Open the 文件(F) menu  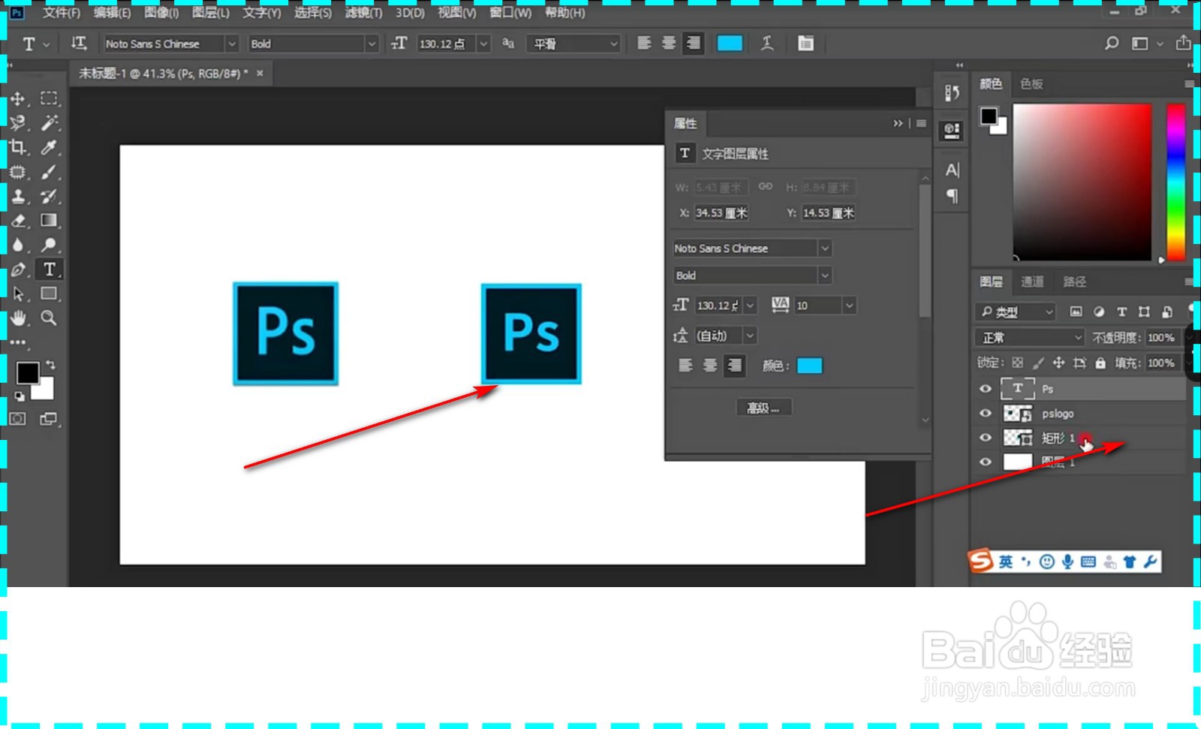[x=61, y=13]
